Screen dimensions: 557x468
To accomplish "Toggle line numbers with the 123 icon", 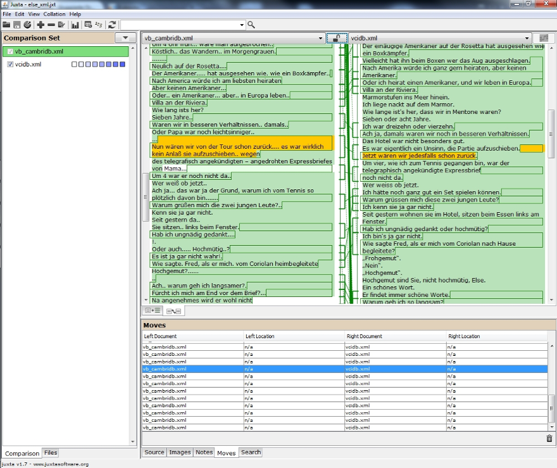I will click(99, 25).
